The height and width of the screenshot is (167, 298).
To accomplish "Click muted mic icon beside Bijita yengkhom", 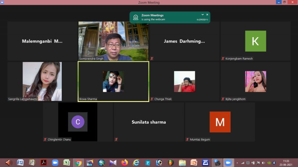I will (223, 99).
